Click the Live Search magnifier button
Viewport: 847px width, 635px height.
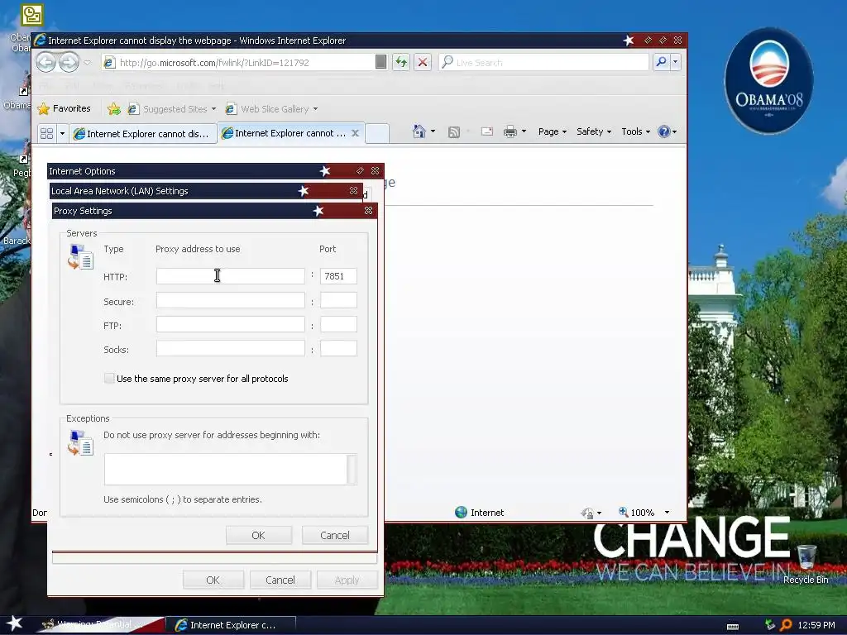click(661, 62)
